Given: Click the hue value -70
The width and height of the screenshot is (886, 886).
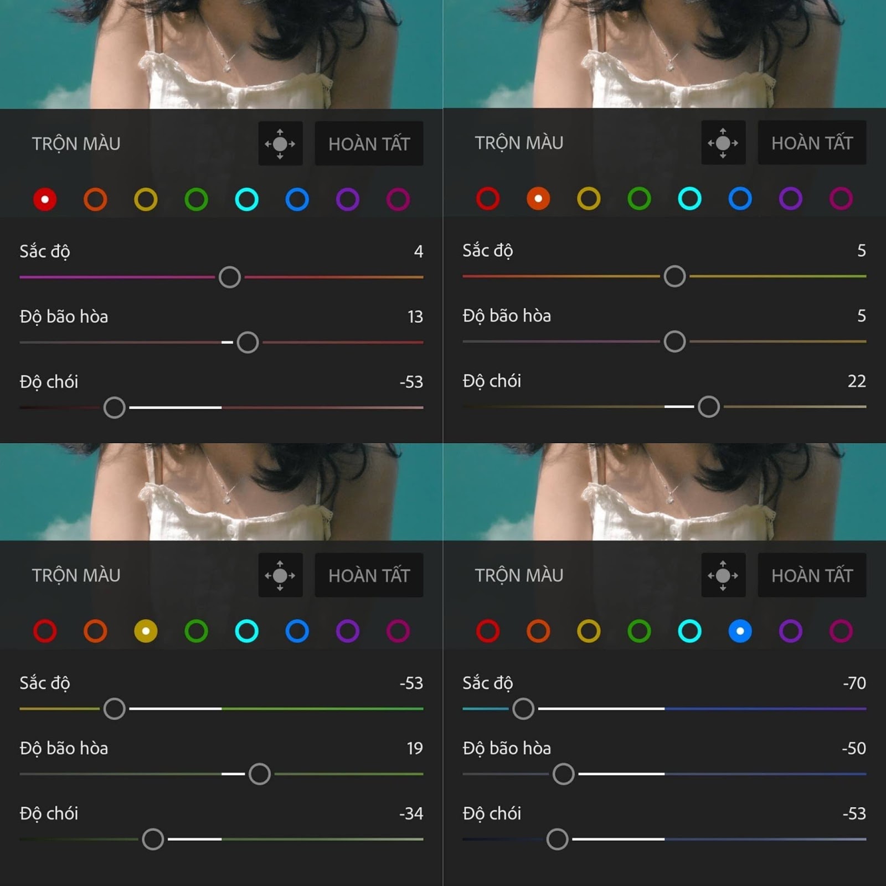Looking at the screenshot, I should [854, 683].
